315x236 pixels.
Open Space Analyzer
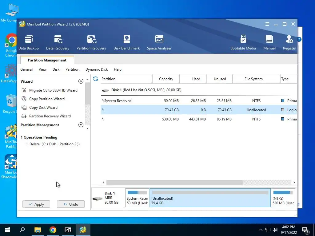(x=159, y=42)
